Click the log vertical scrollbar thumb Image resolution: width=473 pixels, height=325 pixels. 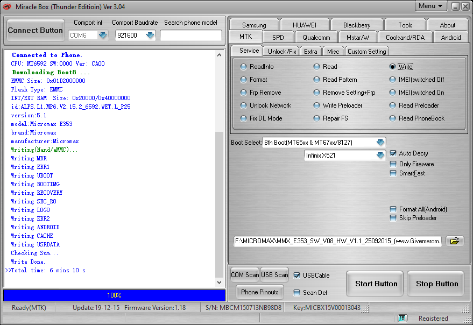coord(220,205)
